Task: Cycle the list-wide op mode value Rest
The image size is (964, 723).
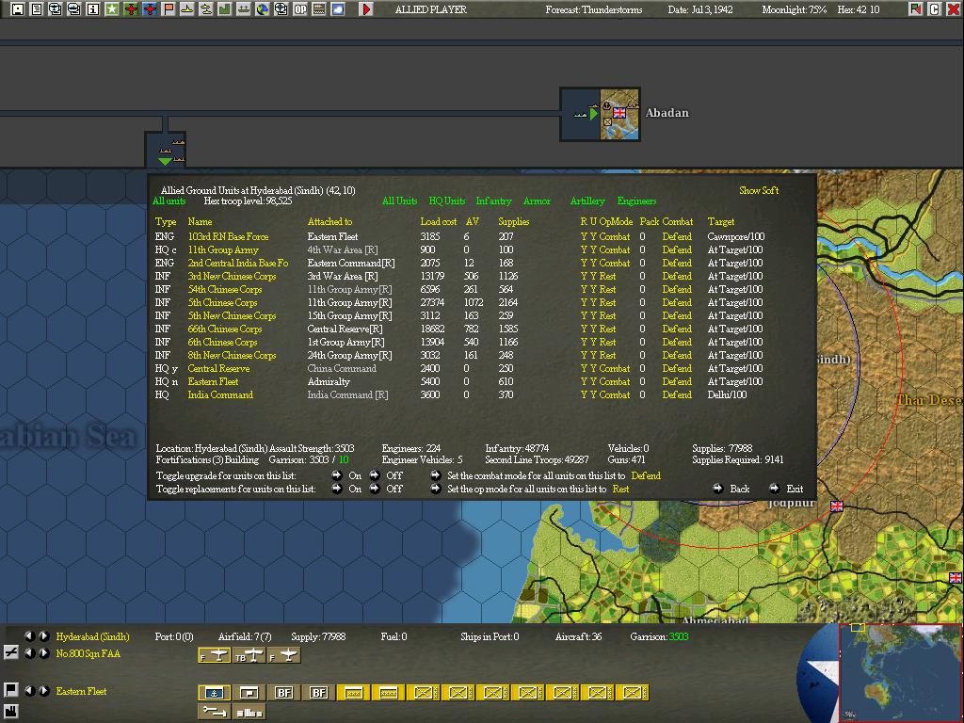Action: tap(621, 489)
